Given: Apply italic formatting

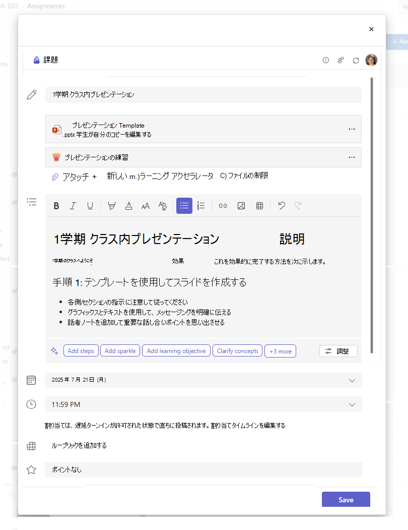Looking at the screenshot, I should 73,206.
